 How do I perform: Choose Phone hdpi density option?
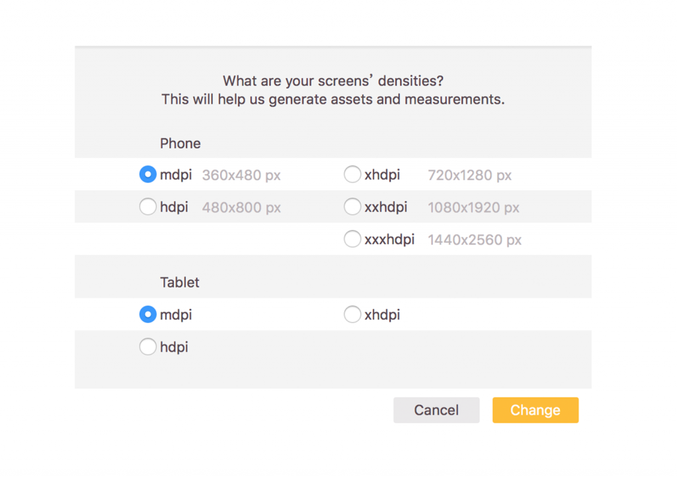coord(147,207)
